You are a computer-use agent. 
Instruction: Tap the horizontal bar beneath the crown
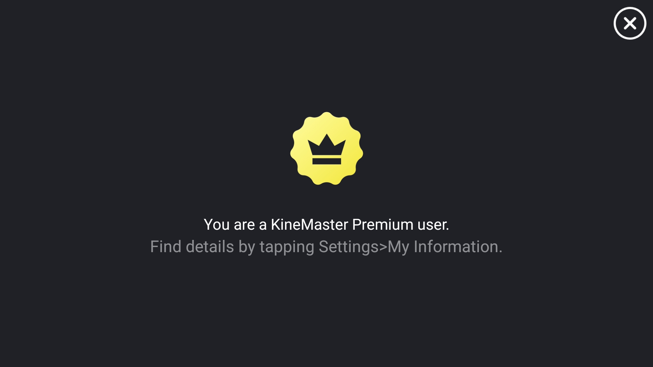pos(326,161)
